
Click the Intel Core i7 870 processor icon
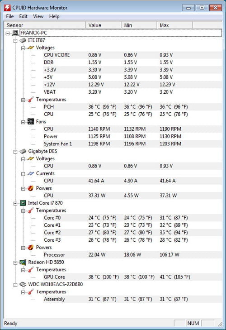tap(23, 203)
